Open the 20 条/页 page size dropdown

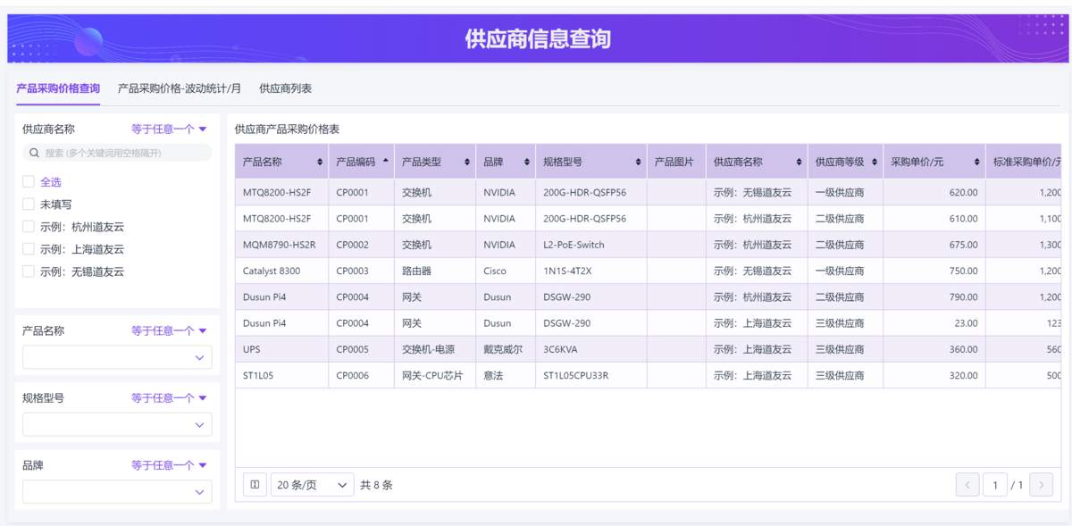312,485
